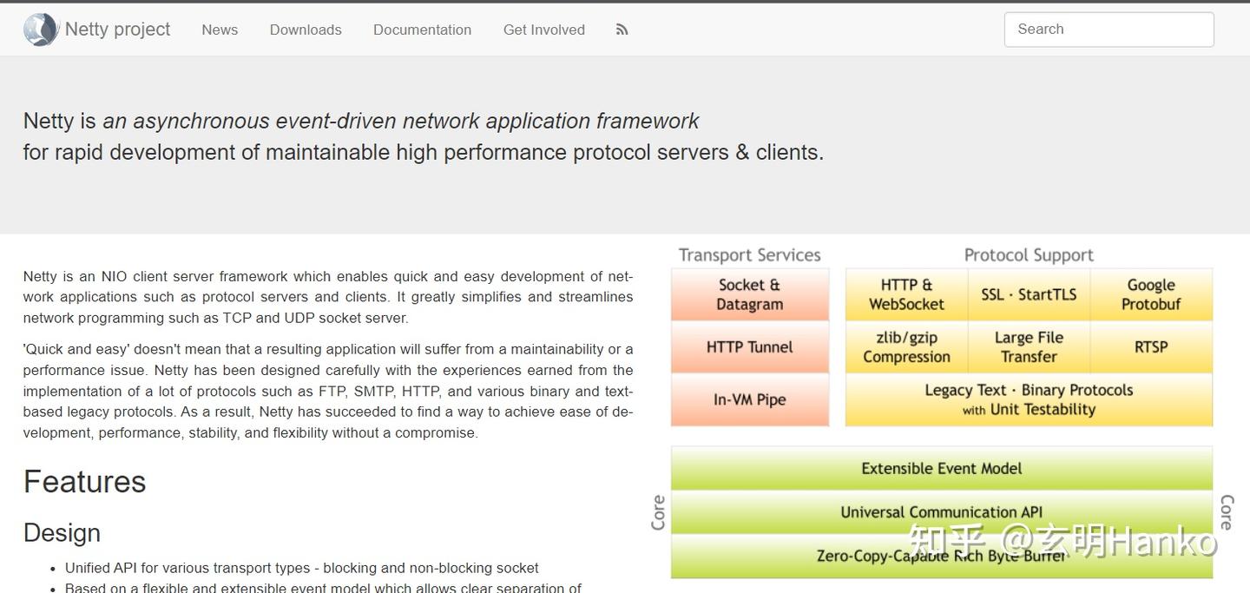
Task: Click the Zero-Copy-Capable Rich Byte Buffer bar
Action: coord(942,556)
